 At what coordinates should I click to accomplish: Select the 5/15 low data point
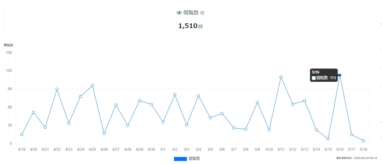coord(328,139)
